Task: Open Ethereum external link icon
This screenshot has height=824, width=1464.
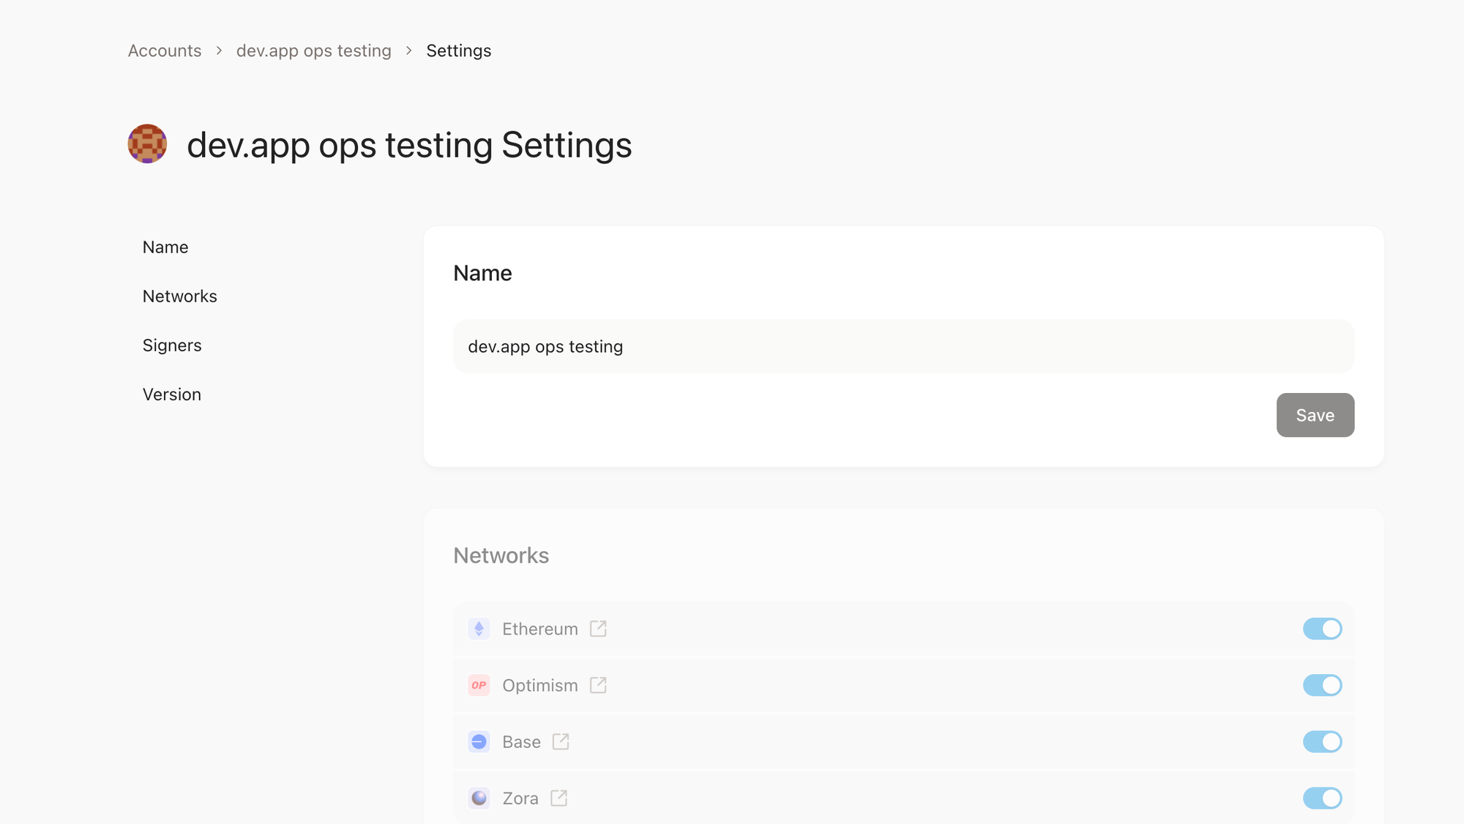Action: click(598, 629)
